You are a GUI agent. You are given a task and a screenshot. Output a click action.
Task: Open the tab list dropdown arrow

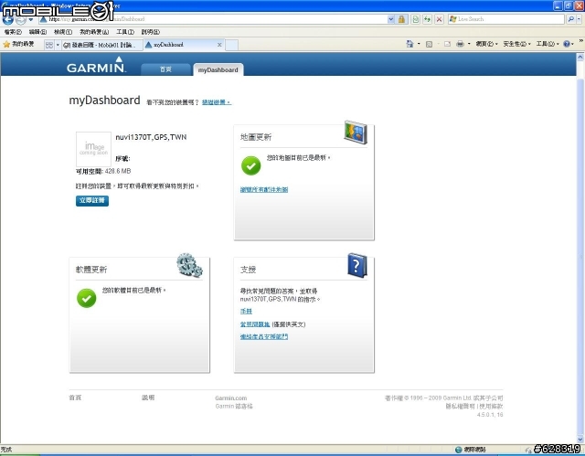(58, 45)
